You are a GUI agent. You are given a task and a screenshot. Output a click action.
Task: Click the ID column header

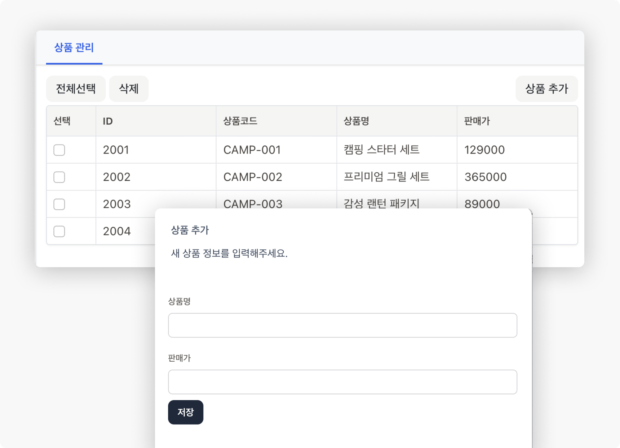108,121
